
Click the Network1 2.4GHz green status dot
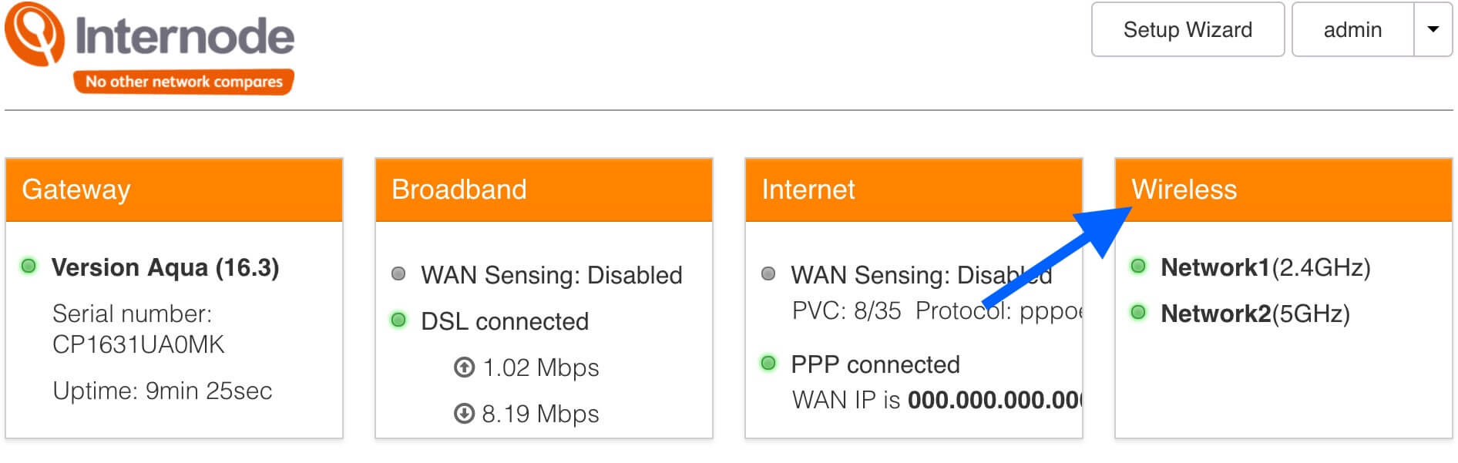pos(1138,267)
